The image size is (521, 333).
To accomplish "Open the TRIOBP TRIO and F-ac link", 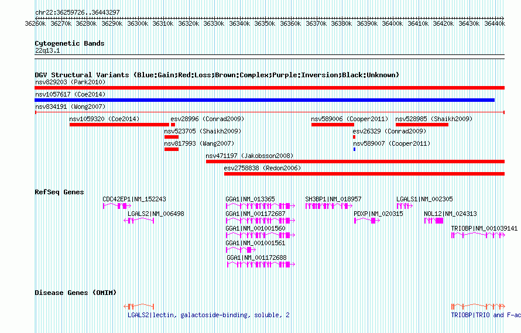I will click(x=486, y=315).
